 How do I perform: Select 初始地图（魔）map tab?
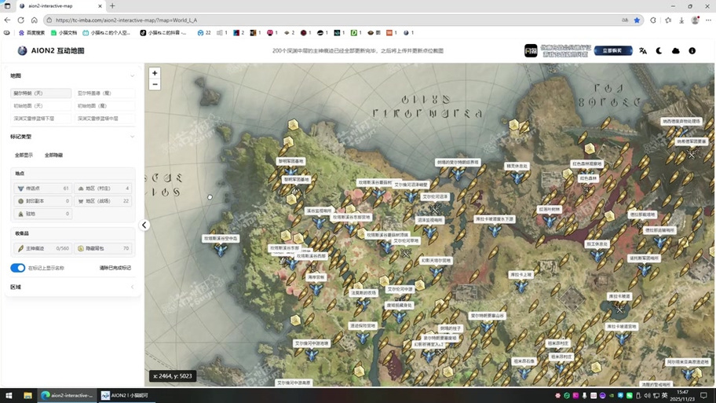(x=104, y=105)
